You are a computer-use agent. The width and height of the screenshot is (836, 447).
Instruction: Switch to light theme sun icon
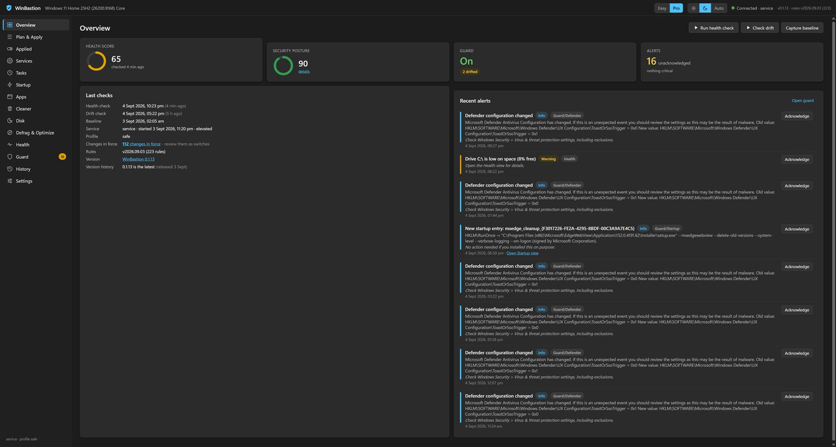click(693, 8)
